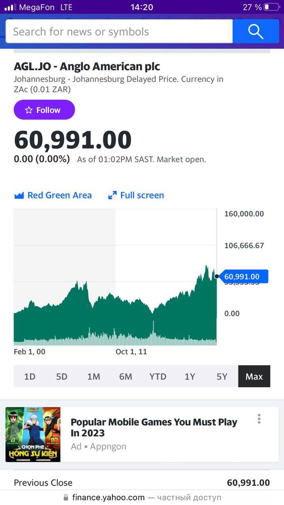Open the Red Green Area chart type
Viewport: 284px width, 505px height.
(59, 195)
